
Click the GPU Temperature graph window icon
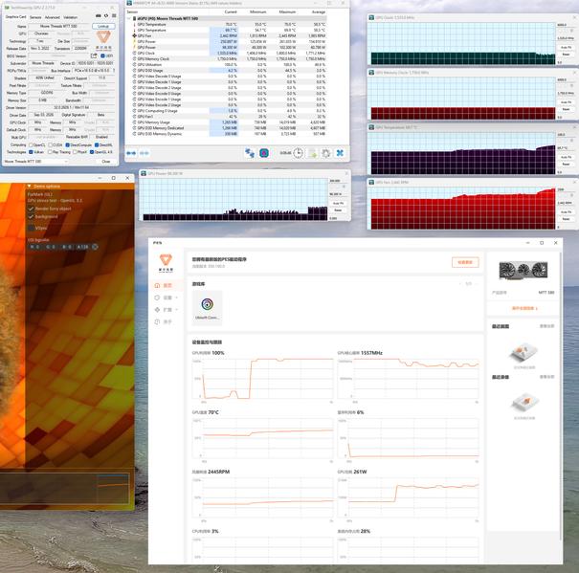(371, 127)
